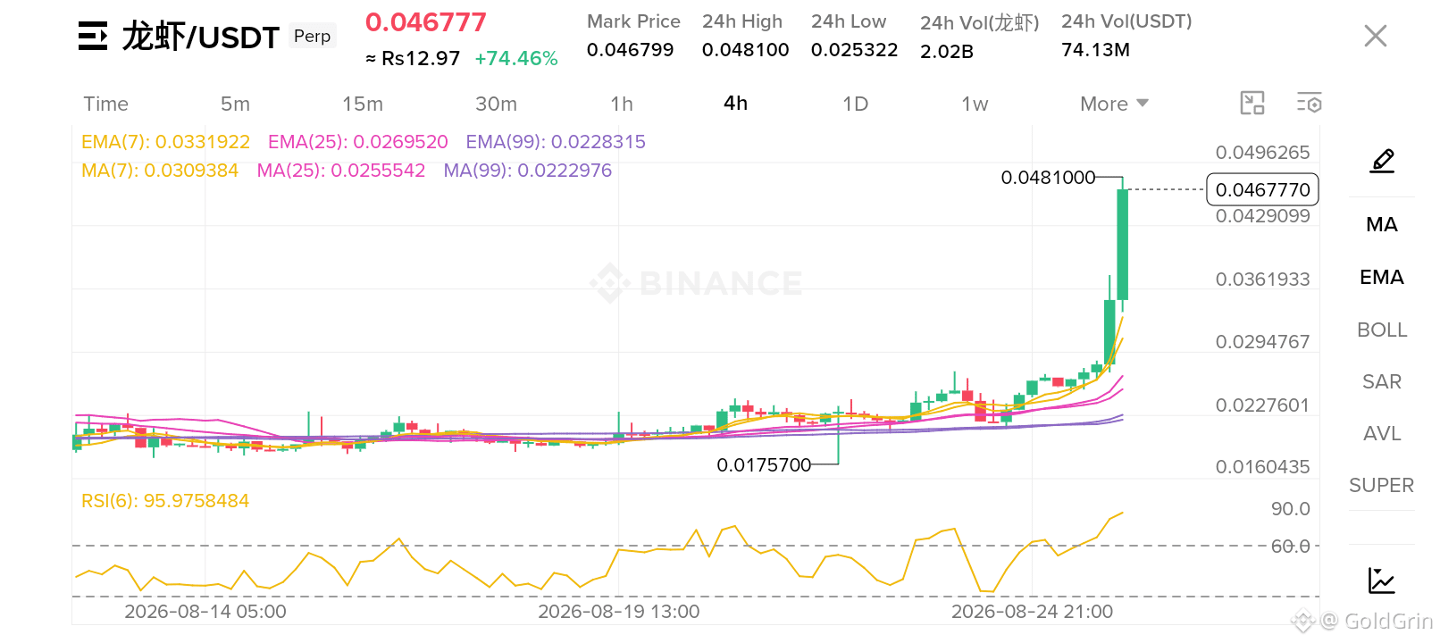This screenshot has height=643, width=1440.
Task: Open the line chart icon below SUPER
Action: click(x=1382, y=580)
